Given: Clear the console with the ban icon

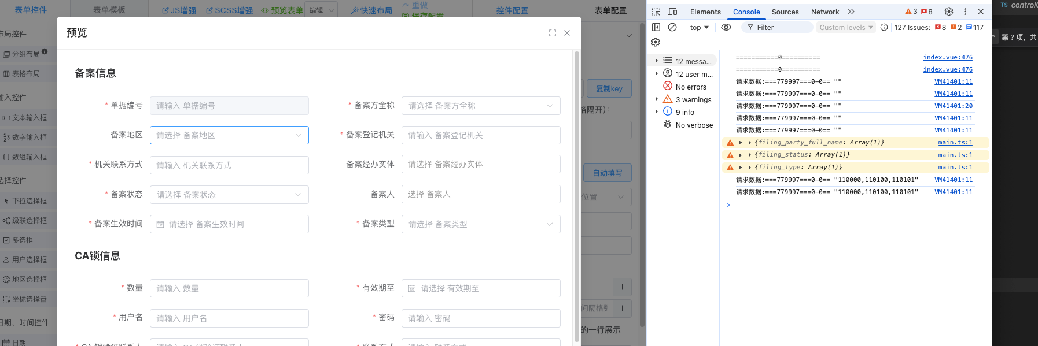Looking at the screenshot, I should 672,27.
